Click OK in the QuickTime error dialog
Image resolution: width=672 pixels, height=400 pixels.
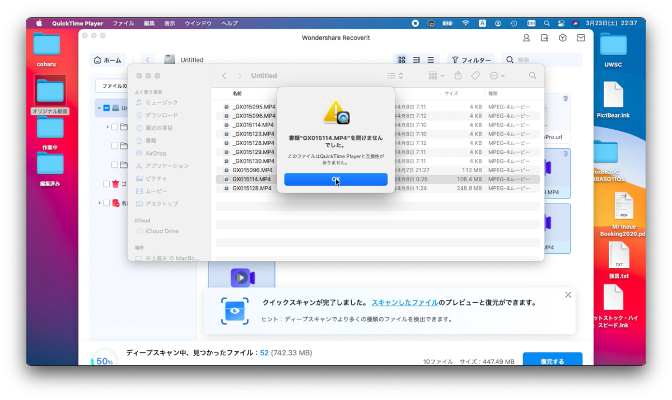coord(335,179)
